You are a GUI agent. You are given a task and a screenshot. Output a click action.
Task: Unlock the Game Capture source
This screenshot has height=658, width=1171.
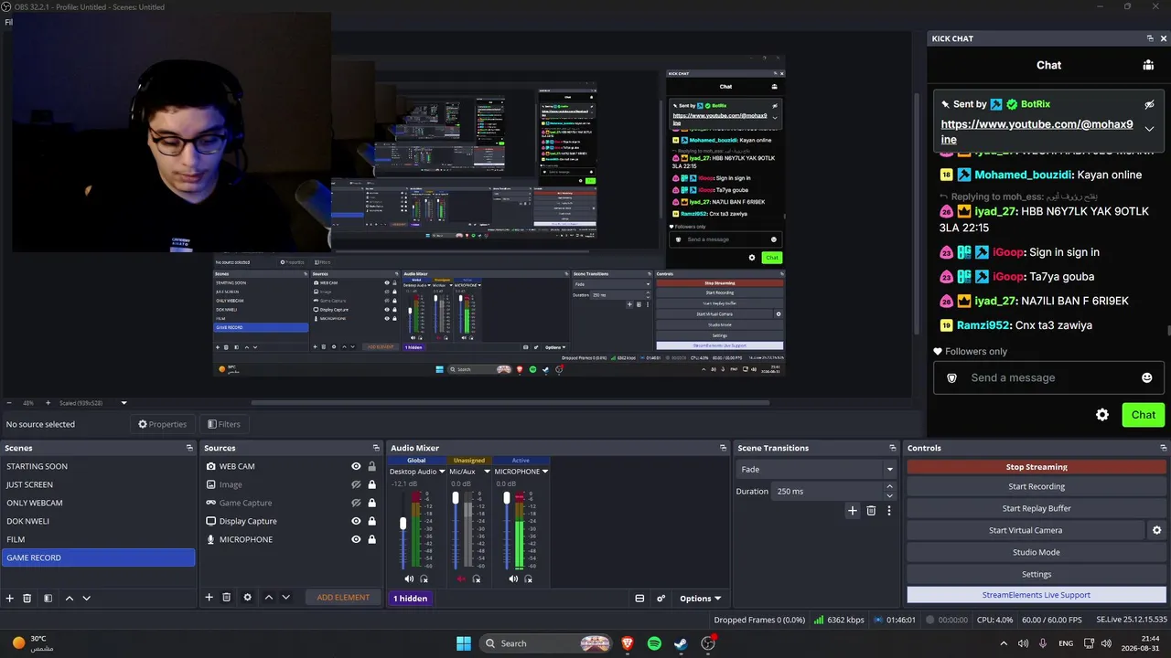(372, 503)
